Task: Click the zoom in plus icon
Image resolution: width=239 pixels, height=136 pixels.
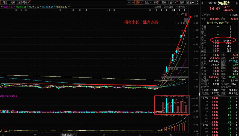Action: tap(129, 2)
